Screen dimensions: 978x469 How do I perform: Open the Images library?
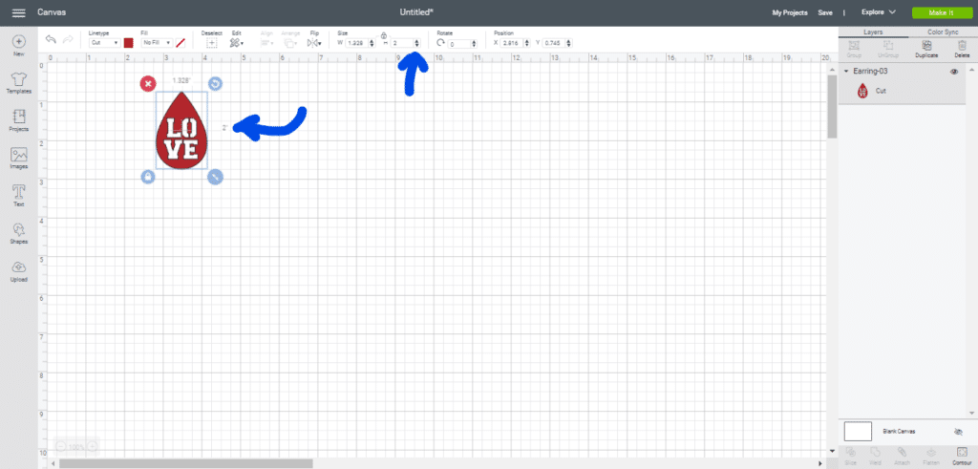(18, 158)
